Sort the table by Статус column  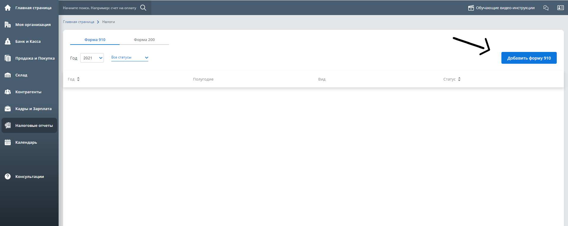click(459, 79)
